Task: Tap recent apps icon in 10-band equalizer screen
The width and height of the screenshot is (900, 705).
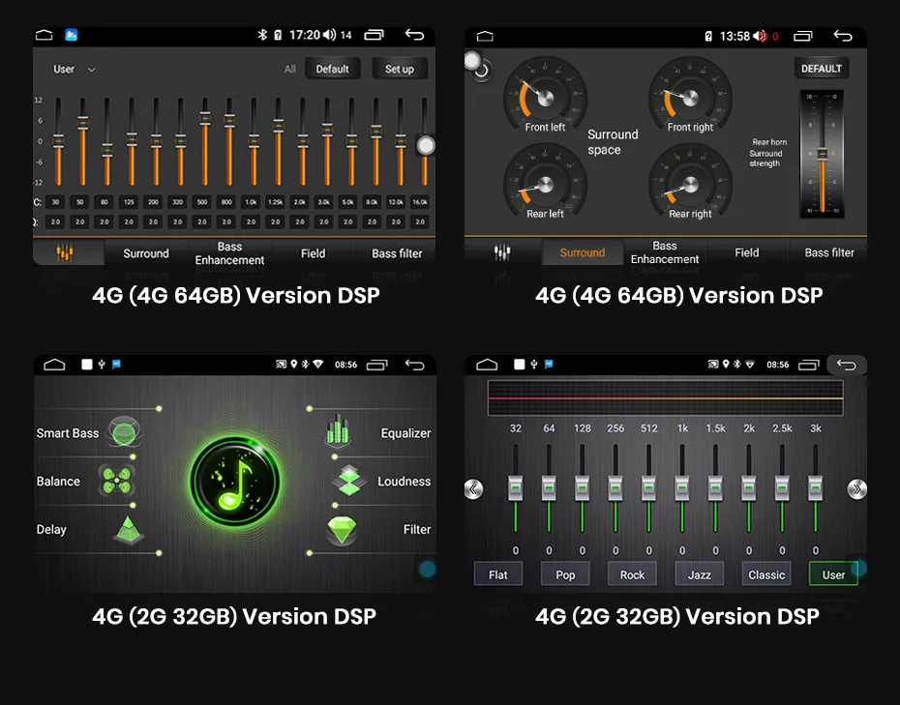Action: [809, 365]
